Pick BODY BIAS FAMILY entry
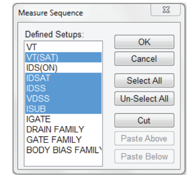This screenshot has width=190, height=178. 63,150
